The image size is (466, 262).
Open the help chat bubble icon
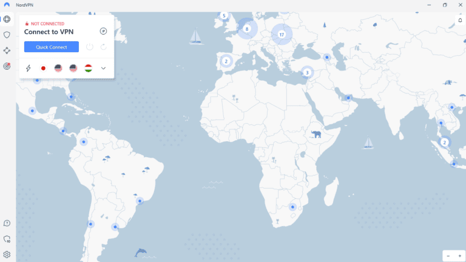[7, 223]
